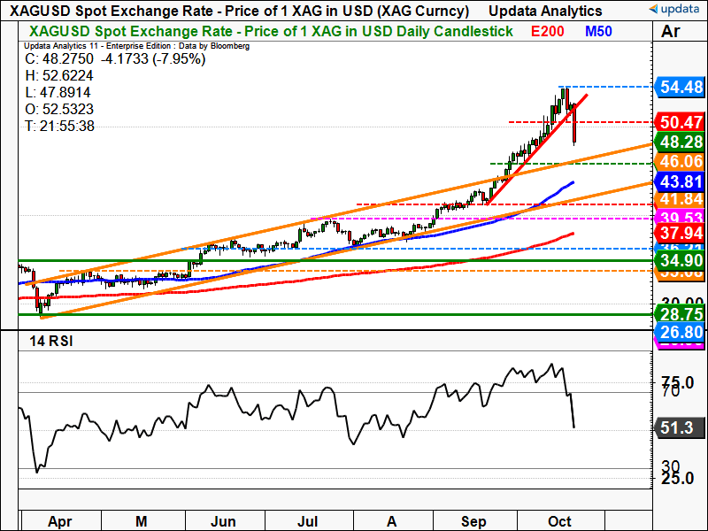708x531 pixels.
Task: Select the 48.28 current price tag
Action: point(679,142)
